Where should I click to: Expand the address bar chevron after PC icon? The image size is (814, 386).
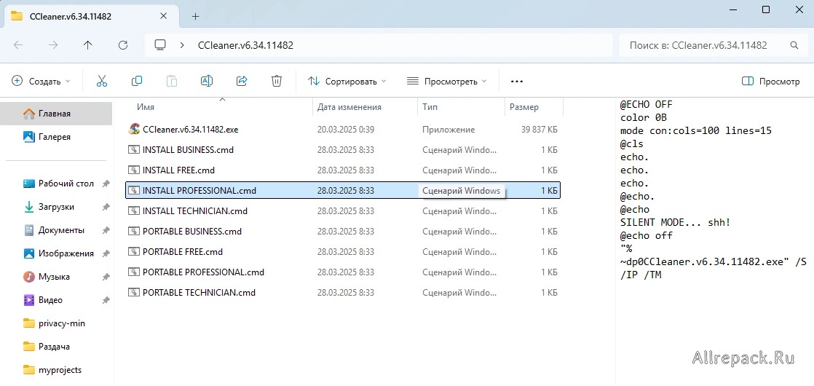click(x=182, y=45)
